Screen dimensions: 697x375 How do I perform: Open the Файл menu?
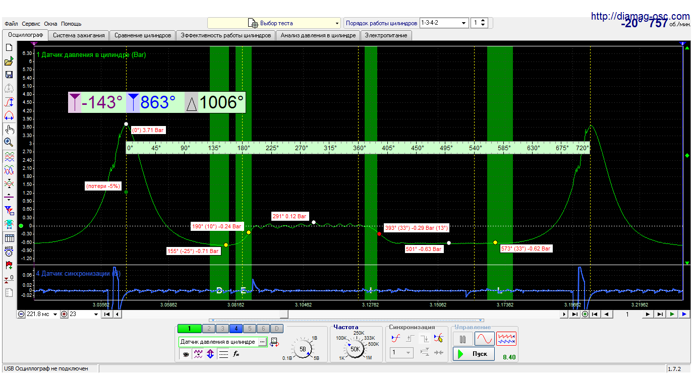pyautogui.click(x=11, y=24)
